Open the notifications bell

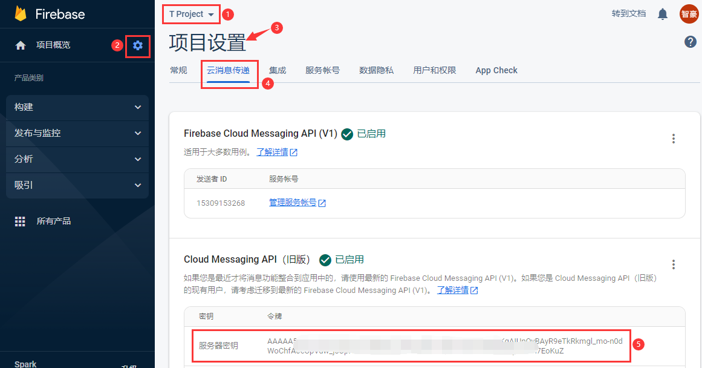point(663,14)
